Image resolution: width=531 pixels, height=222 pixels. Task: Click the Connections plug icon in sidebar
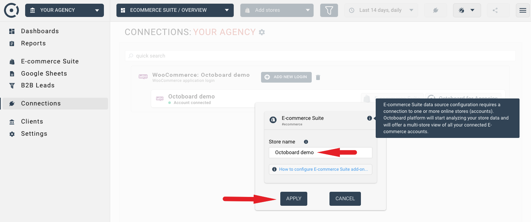pos(12,104)
